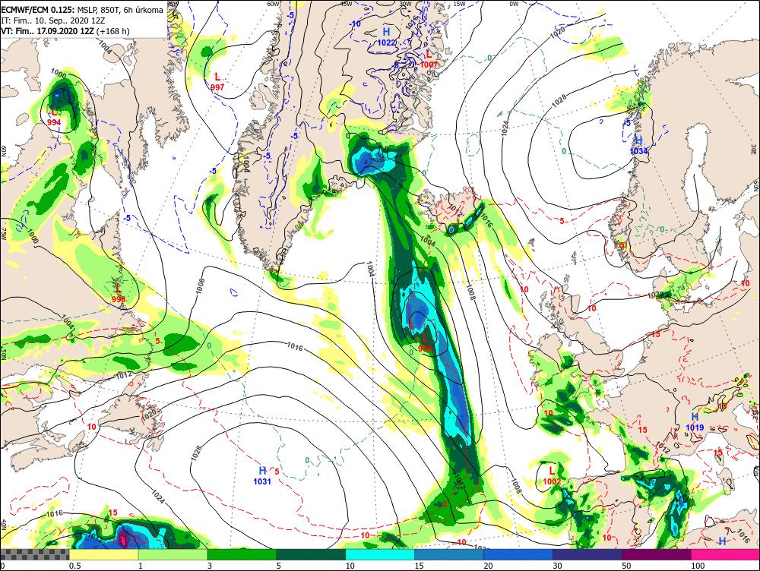The width and height of the screenshot is (760, 571).
Task: Click the medium green 3–5 mm legend swatch
Action: [x=242, y=554]
